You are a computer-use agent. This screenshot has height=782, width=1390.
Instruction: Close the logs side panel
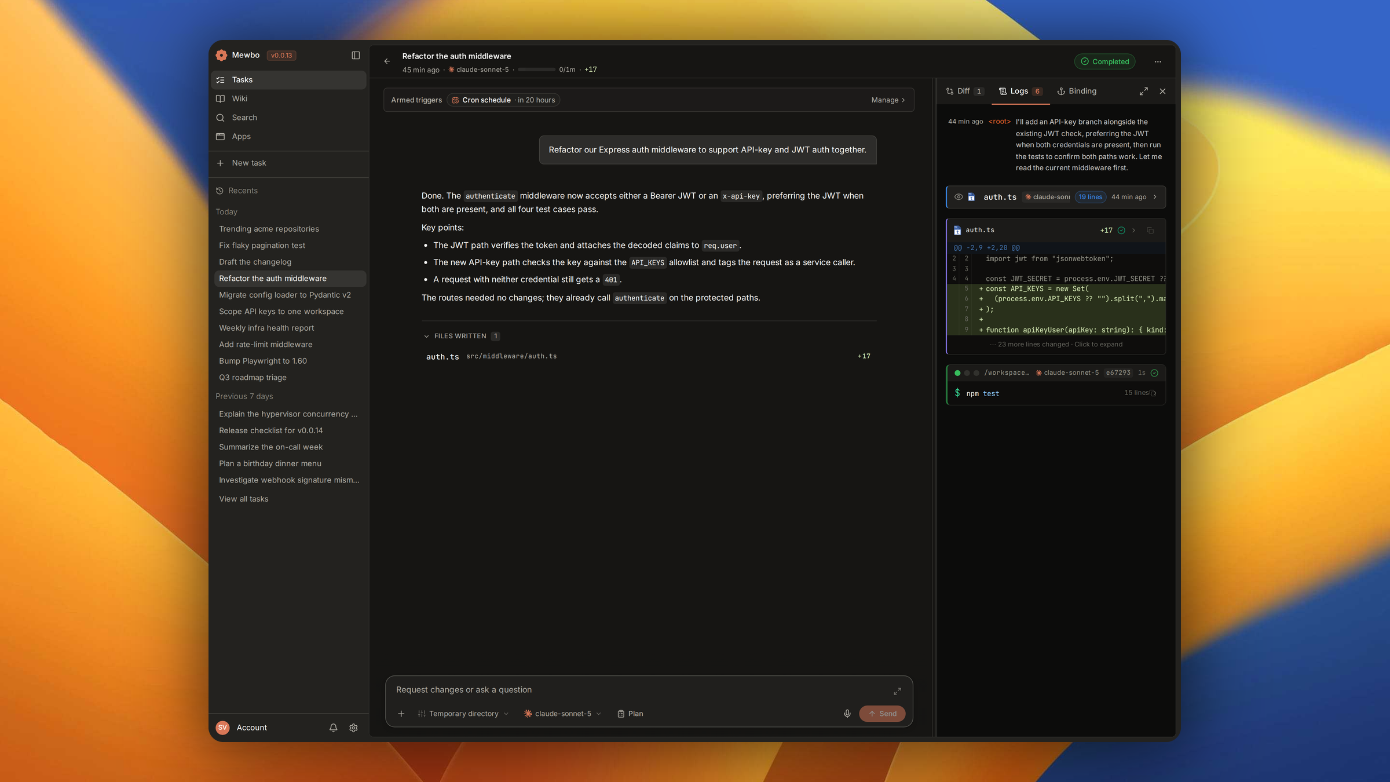tap(1162, 92)
